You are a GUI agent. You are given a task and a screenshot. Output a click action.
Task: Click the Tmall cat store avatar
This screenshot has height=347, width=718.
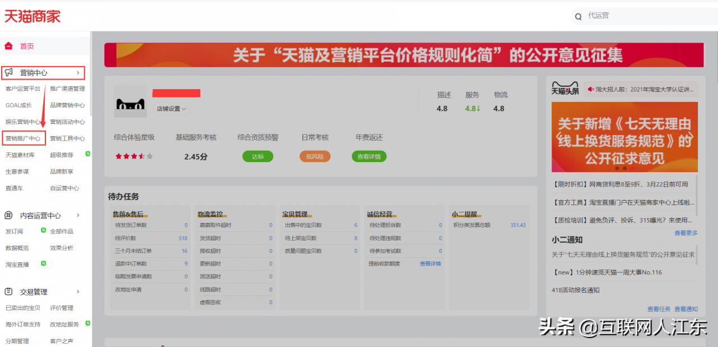pyautogui.click(x=130, y=102)
